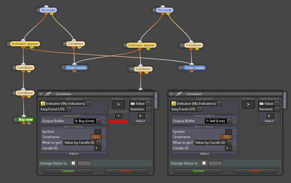Enable left panel Change Status to checkbox
The image size is (291, 183).
coord(73,163)
